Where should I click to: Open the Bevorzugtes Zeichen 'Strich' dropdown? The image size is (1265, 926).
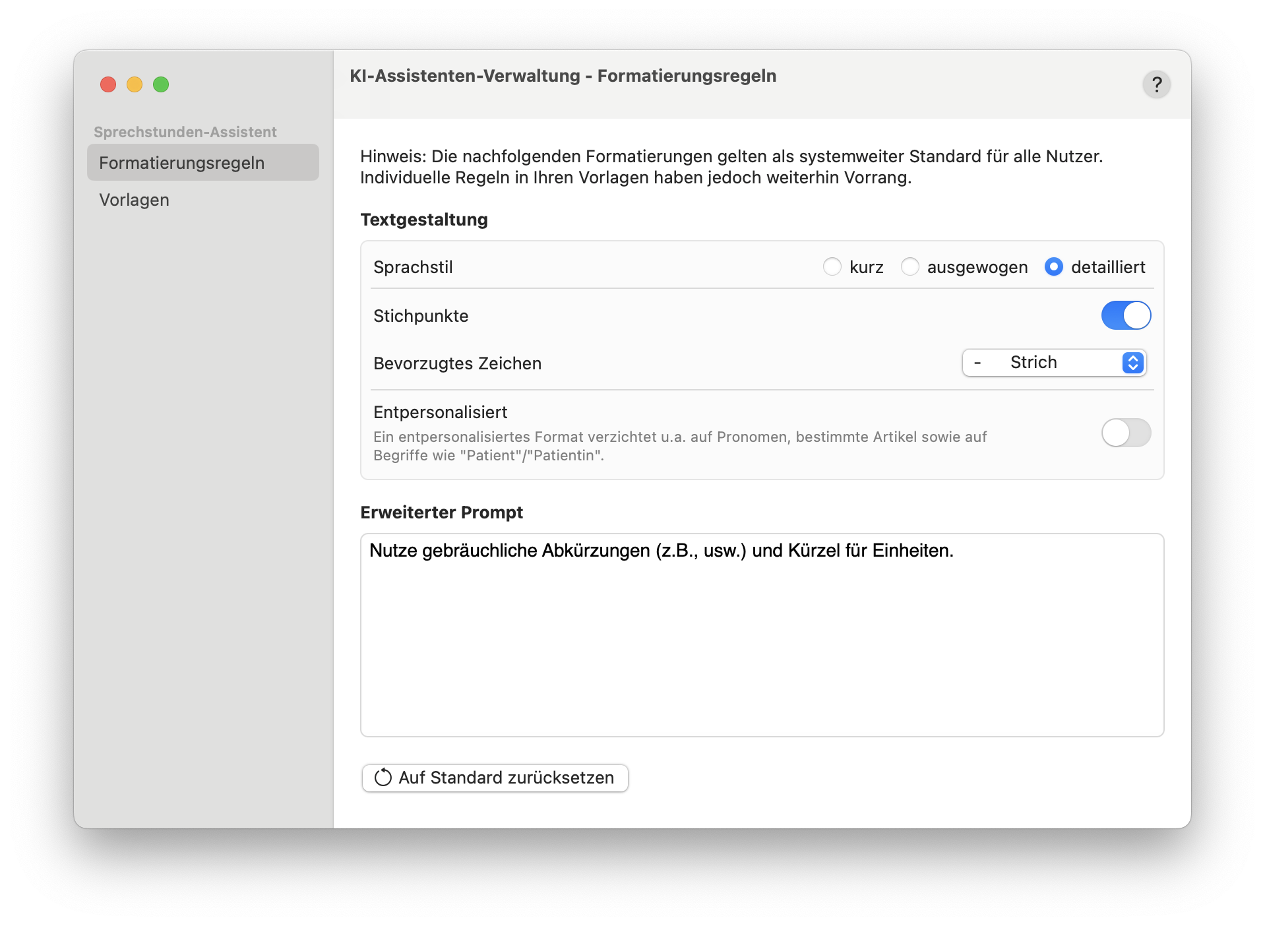pyautogui.click(x=1053, y=363)
